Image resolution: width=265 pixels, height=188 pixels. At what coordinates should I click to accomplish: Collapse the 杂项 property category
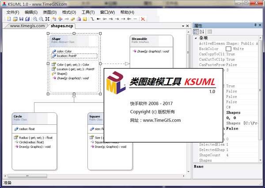[x=196, y=38]
